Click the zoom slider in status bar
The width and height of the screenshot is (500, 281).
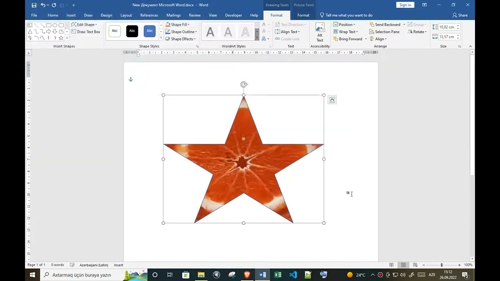point(441,265)
